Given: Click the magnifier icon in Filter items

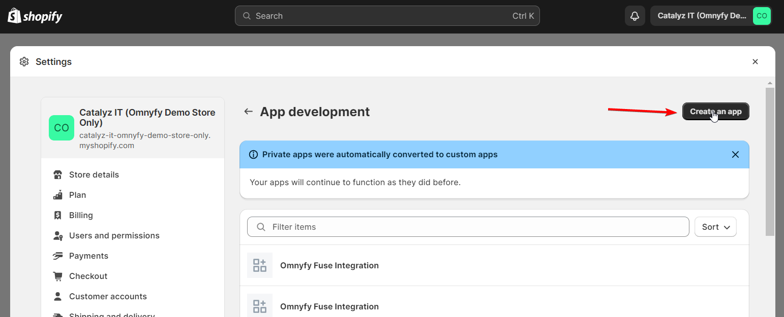Looking at the screenshot, I should tap(261, 227).
